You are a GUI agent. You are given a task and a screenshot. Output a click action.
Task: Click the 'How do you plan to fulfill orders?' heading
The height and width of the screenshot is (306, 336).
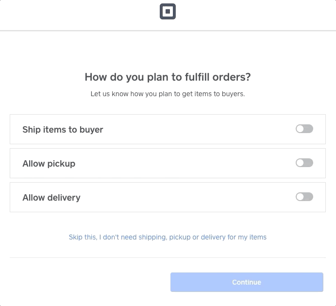point(168,77)
